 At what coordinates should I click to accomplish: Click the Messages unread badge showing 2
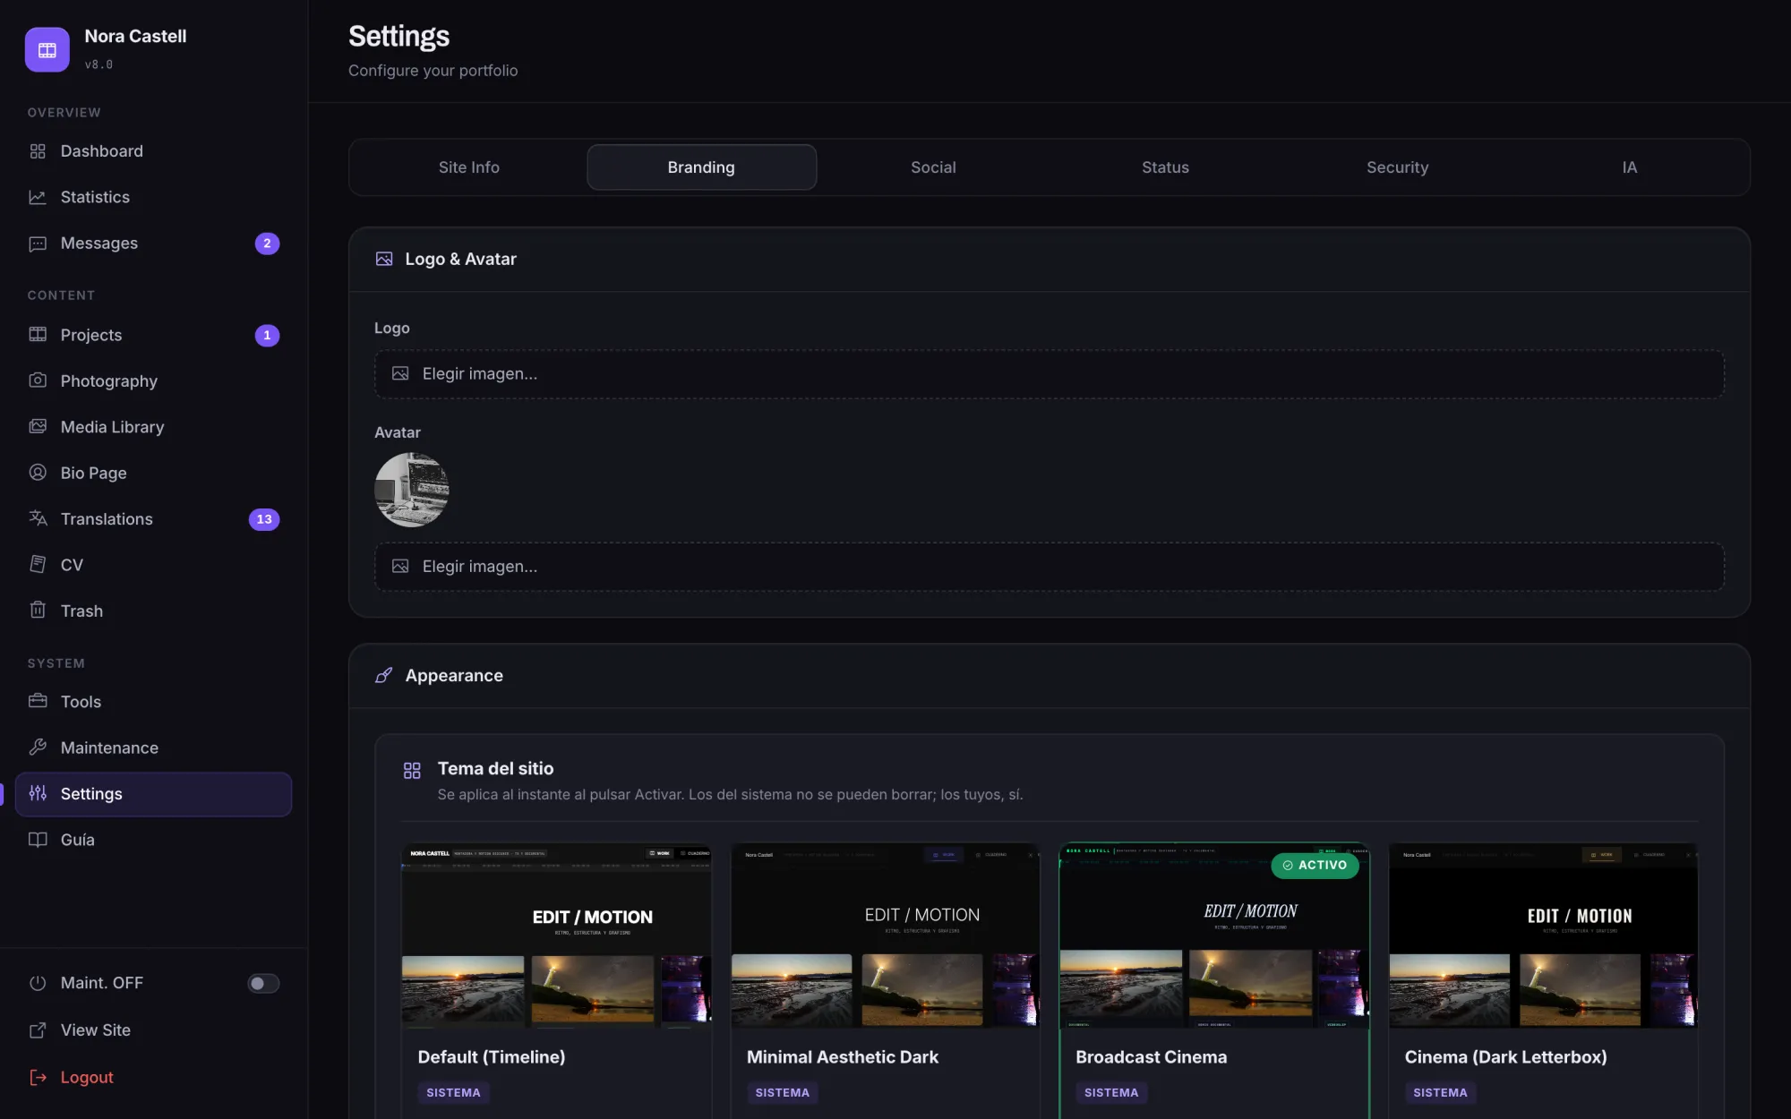click(267, 243)
